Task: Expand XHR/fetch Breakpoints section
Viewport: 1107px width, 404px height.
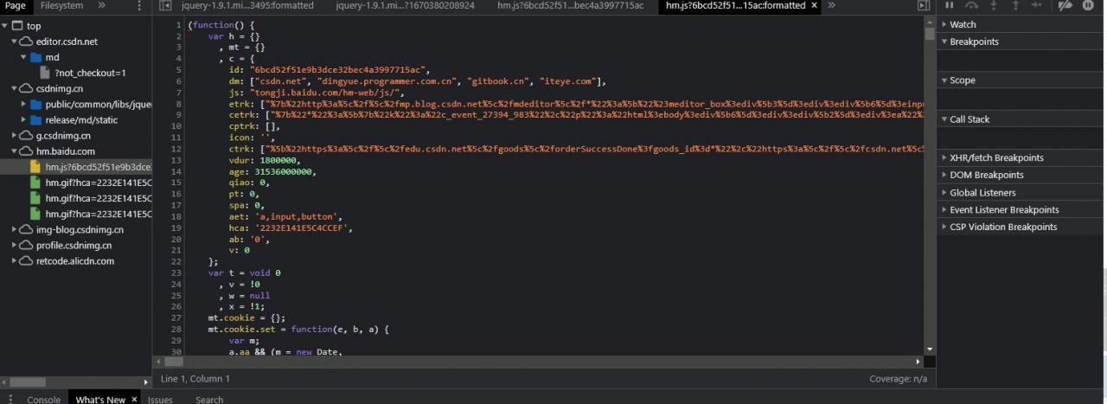Action: point(996,157)
